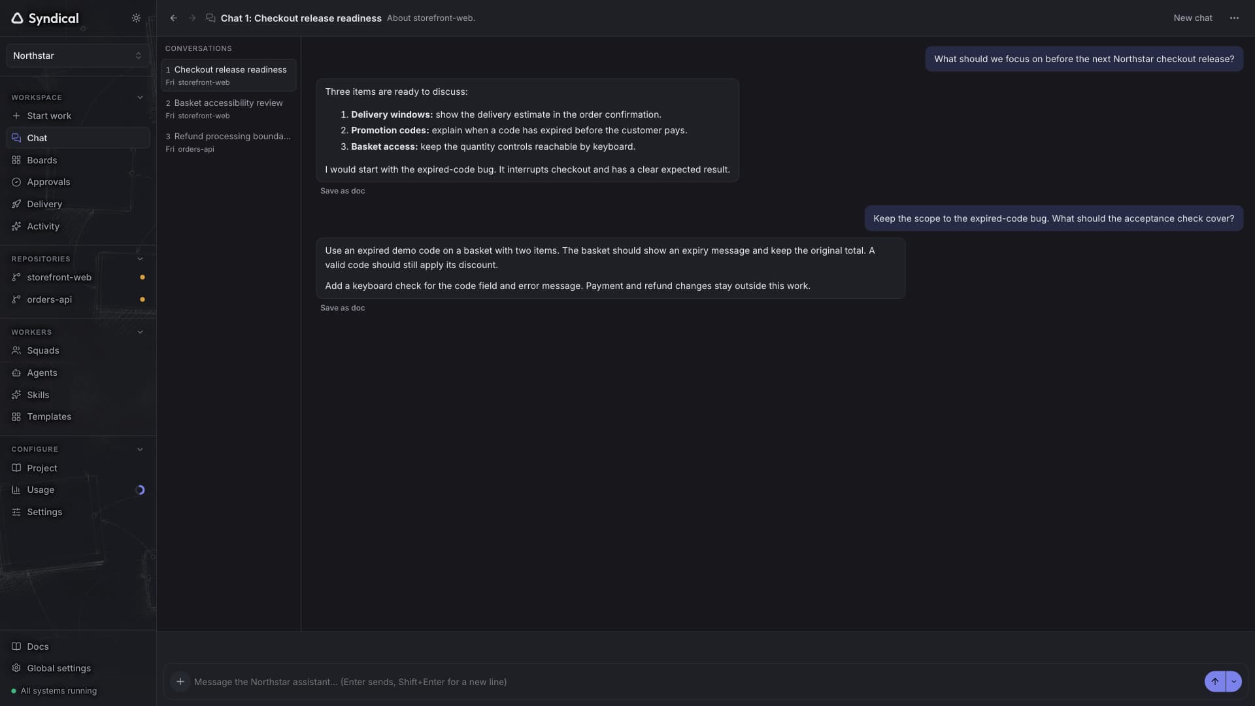Navigate forward with the right arrow
The height and width of the screenshot is (706, 1255).
pyautogui.click(x=192, y=18)
